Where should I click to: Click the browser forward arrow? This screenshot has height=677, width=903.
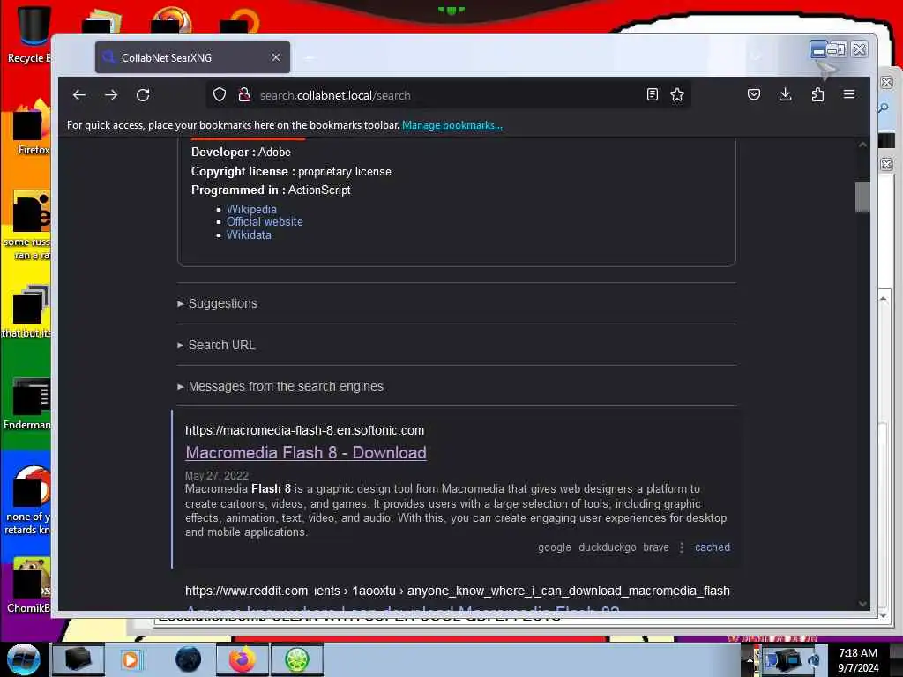tap(111, 95)
